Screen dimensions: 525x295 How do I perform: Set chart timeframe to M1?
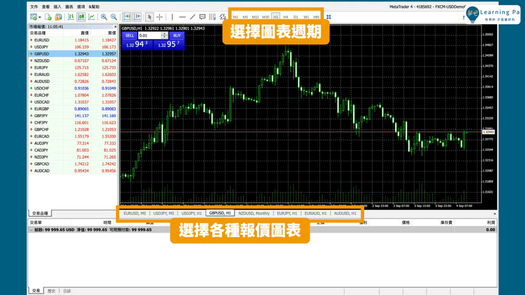click(x=236, y=17)
